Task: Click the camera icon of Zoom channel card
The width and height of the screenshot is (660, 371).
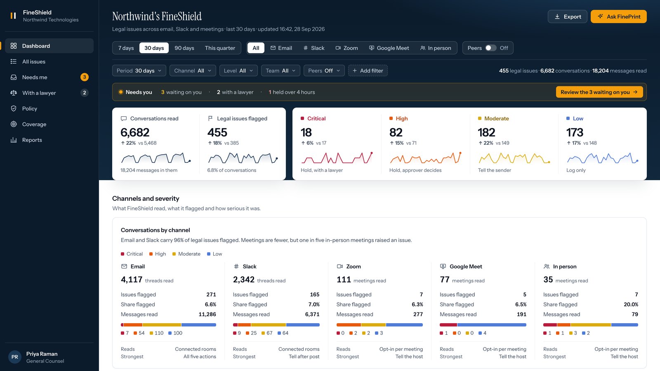Action: pos(340,266)
